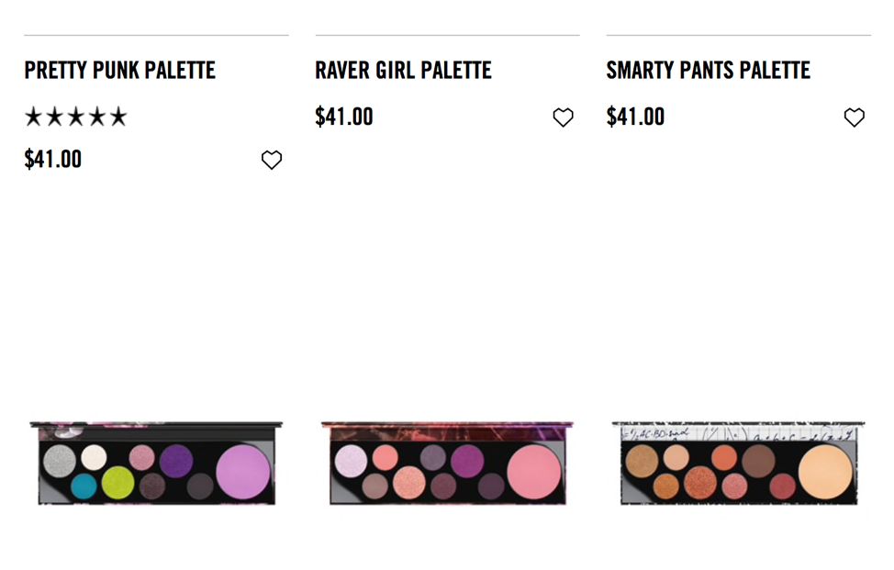This screenshot has width=894, height=570.
Task: Select the silver glitter shade in Pretty Punk
Action: [59, 459]
